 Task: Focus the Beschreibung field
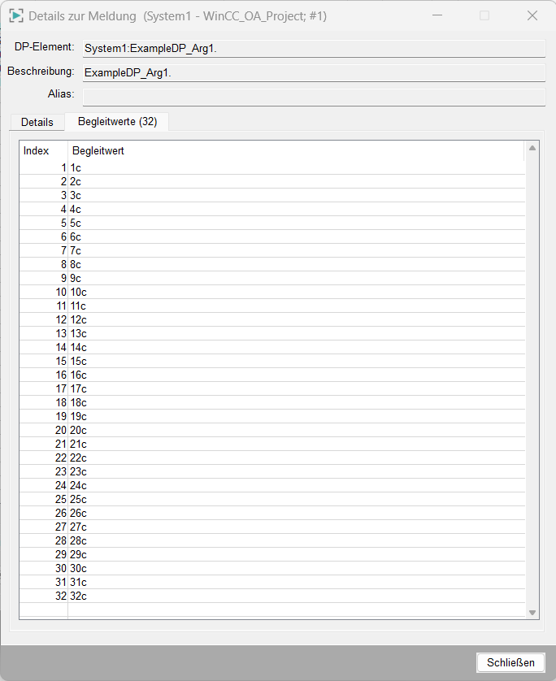tap(314, 72)
